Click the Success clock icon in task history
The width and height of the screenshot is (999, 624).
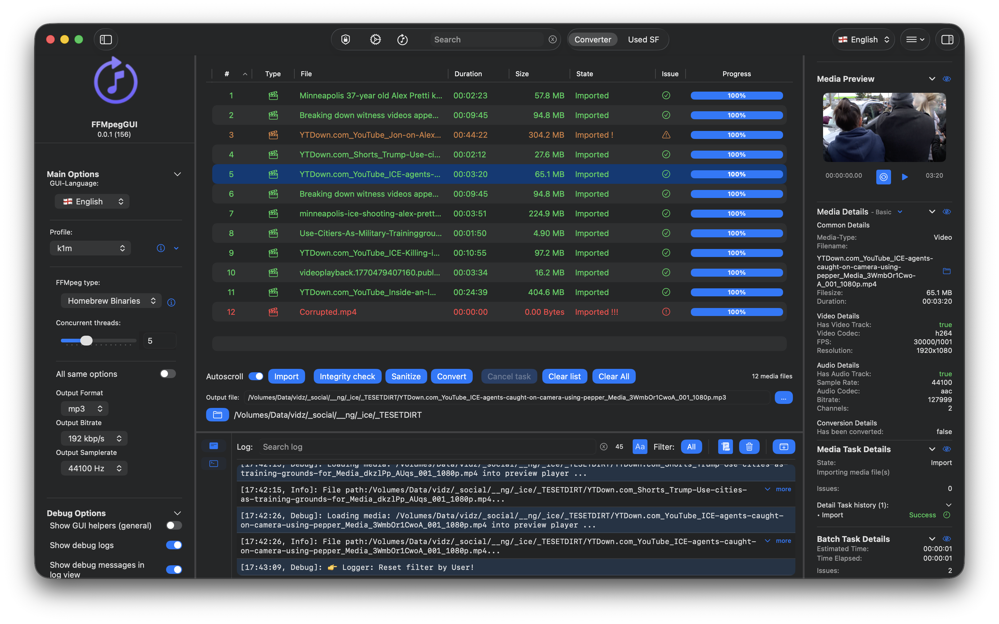pyautogui.click(x=947, y=515)
